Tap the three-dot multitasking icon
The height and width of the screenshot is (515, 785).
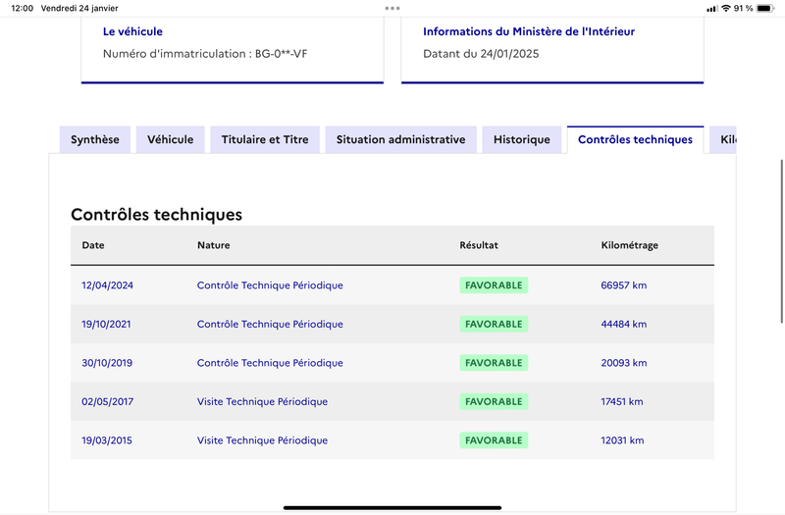[392, 8]
